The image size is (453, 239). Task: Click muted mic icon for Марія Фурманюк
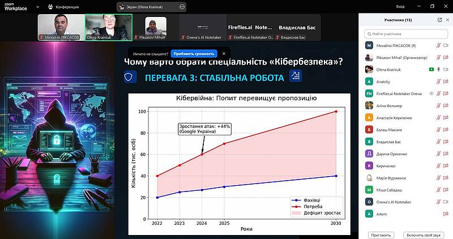438,178
